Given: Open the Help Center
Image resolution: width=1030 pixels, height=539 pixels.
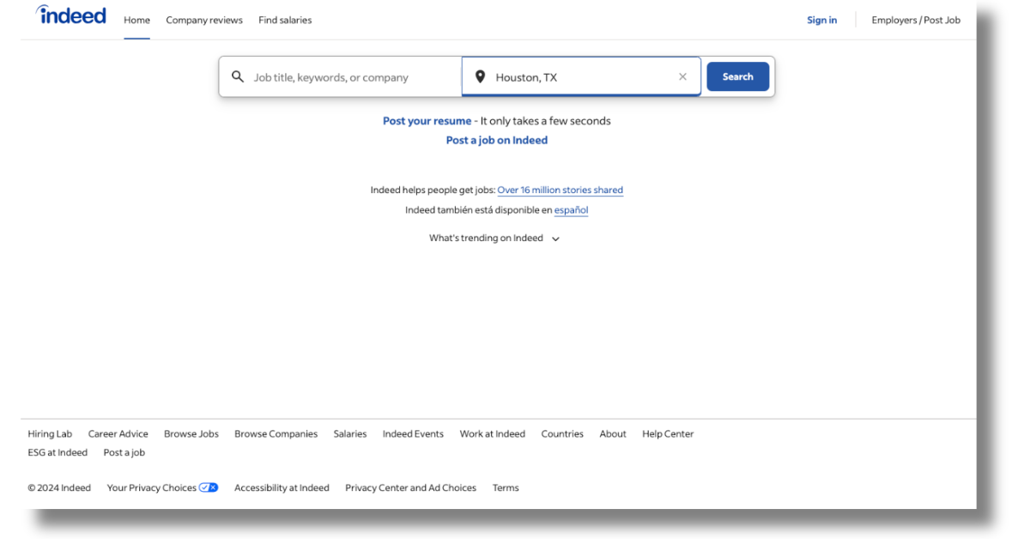Looking at the screenshot, I should [668, 433].
